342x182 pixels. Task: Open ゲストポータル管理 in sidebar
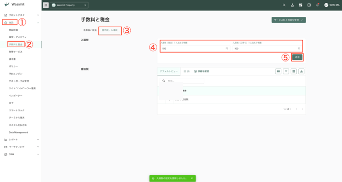coord(19,81)
